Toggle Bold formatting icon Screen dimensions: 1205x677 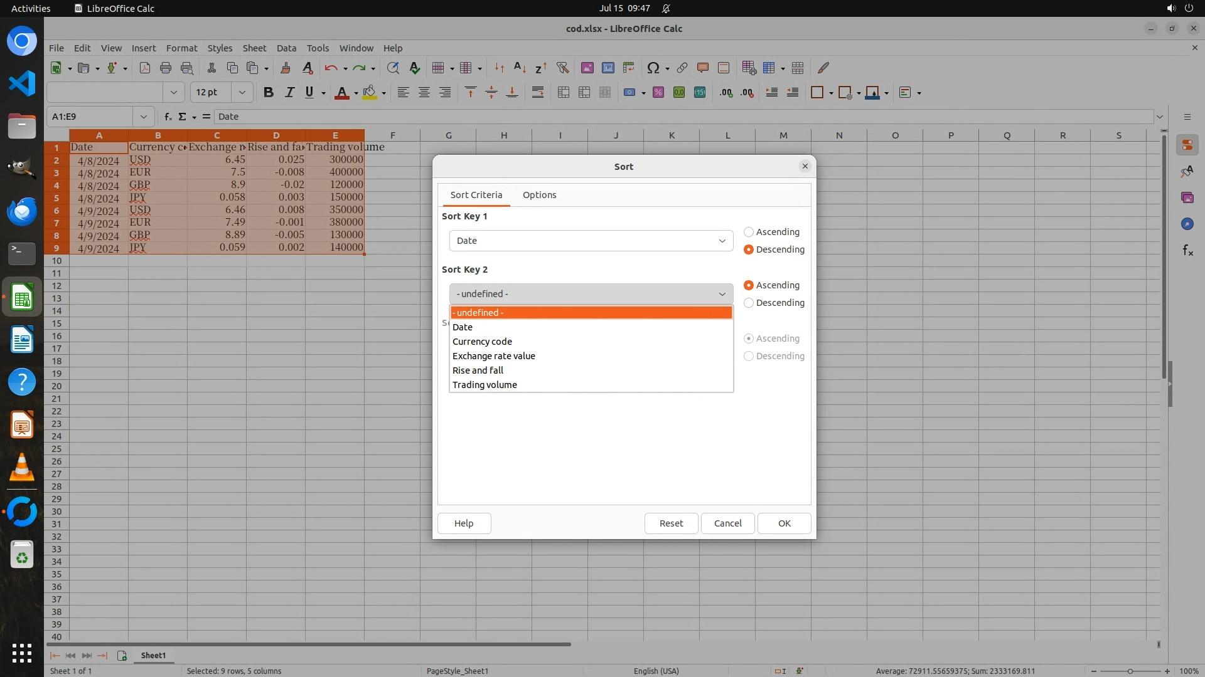pos(269,93)
